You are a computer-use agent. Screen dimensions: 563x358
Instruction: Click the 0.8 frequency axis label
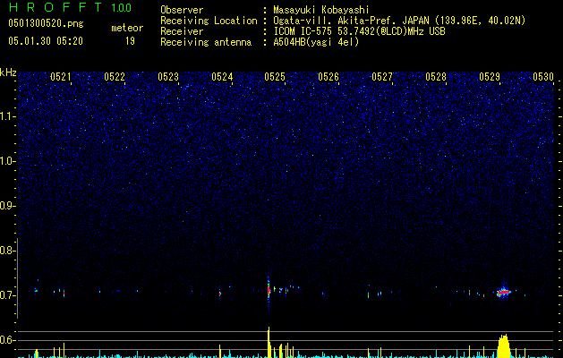tap(7, 251)
